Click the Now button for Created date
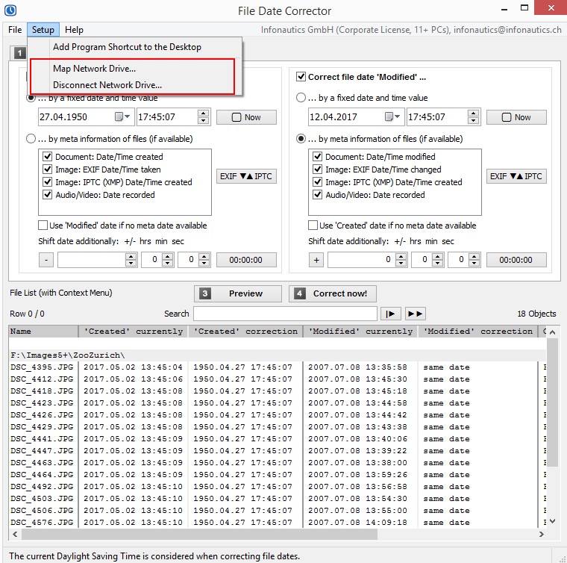The image size is (567, 563). tap(246, 117)
